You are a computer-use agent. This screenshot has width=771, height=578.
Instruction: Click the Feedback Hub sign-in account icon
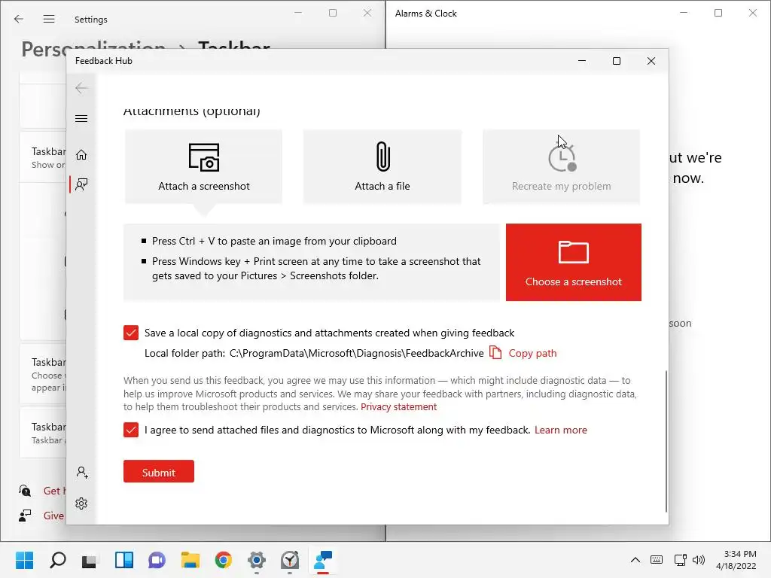(x=82, y=473)
